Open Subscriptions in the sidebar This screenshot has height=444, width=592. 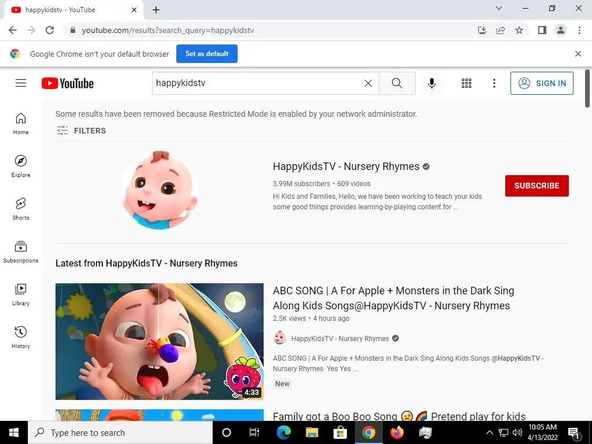coord(21,252)
